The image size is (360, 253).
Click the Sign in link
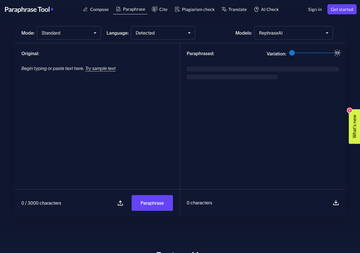pyautogui.click(x=315, y=9)
